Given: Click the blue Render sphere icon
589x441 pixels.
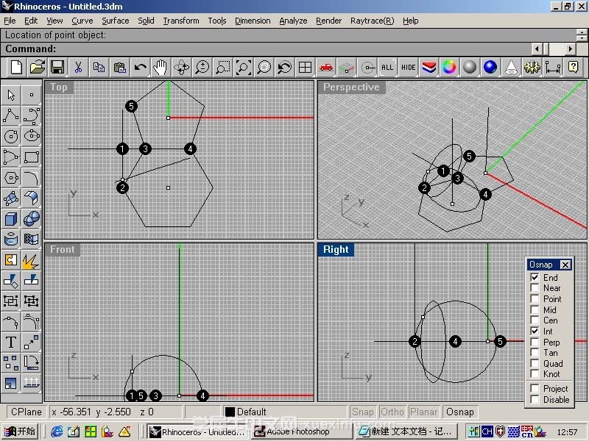Looking at the screenshot, I should [490, 68].
